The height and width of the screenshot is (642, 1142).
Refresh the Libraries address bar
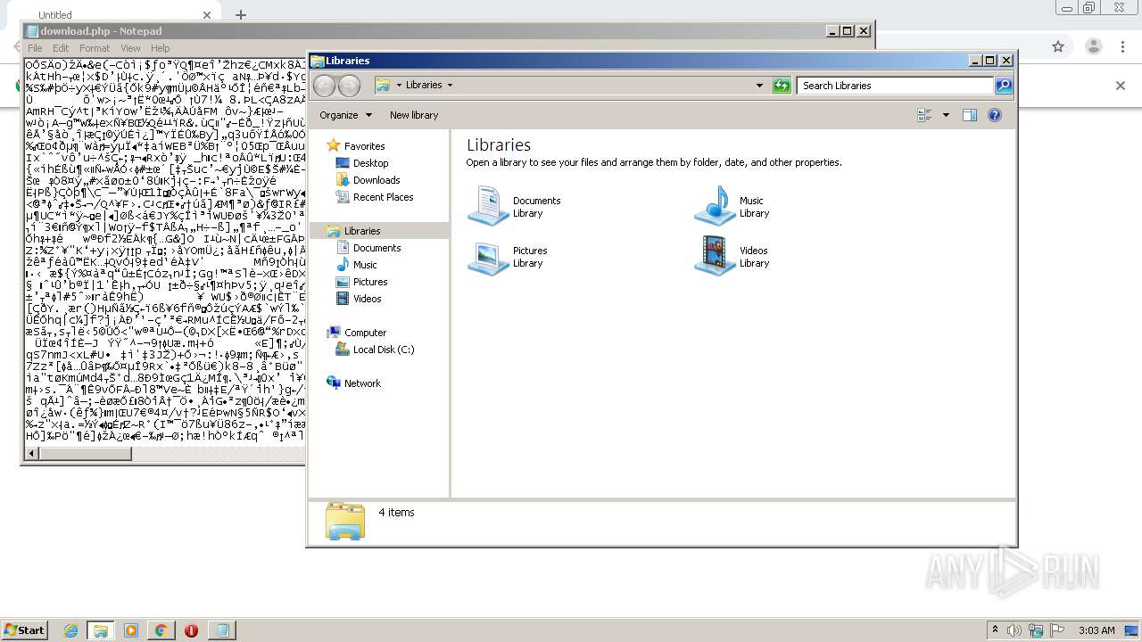pos(782,86)
